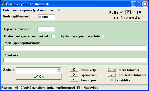
Task: Click the application icon in title bar
Action: point(3,4)
